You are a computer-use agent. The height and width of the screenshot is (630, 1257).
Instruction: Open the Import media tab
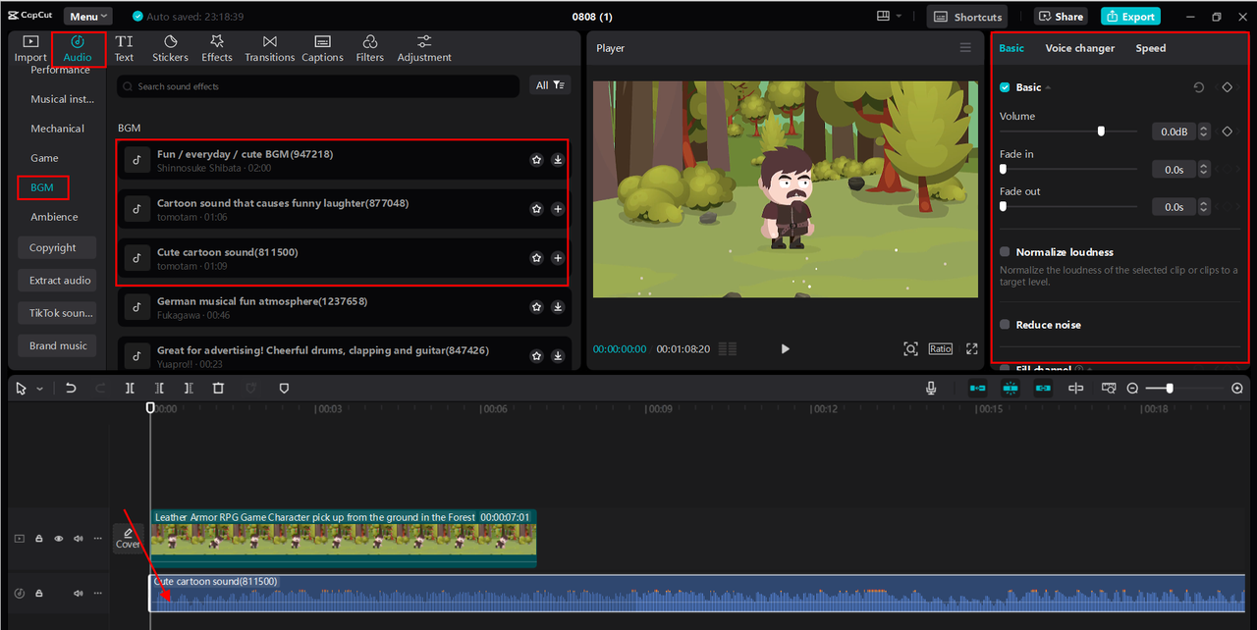(30, 48)
